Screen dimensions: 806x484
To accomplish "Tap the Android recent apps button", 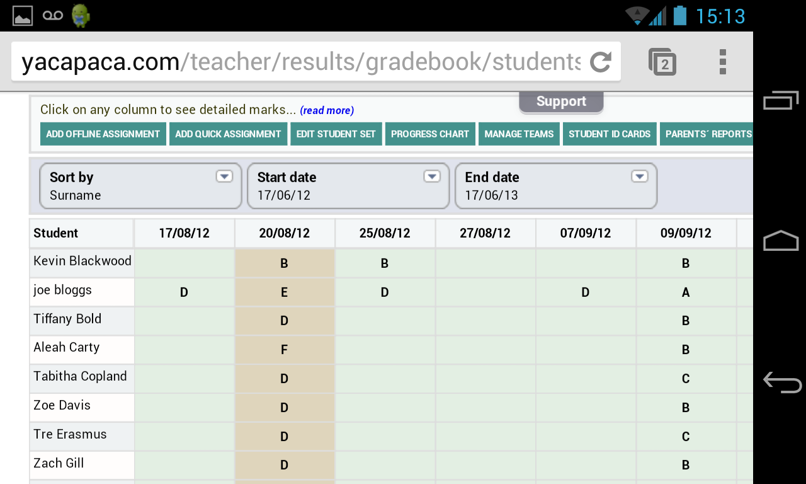I will click(x=781, y=100).
